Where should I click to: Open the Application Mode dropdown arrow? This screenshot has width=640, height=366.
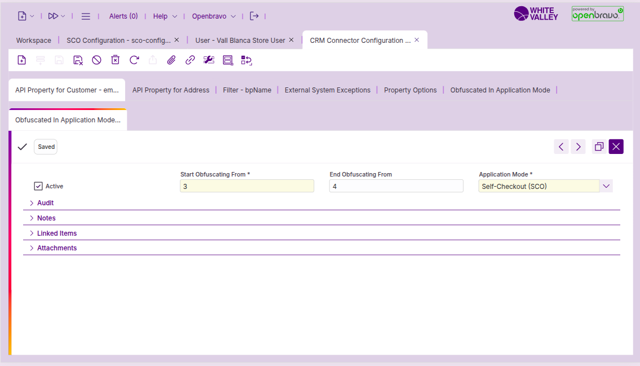(x=606, y=186)
